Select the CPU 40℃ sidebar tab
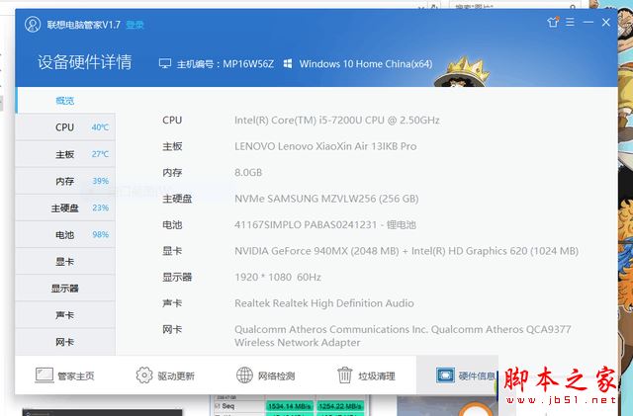This screenshot has height=416, width=633. pyautogui.click(x=65, y=127)
